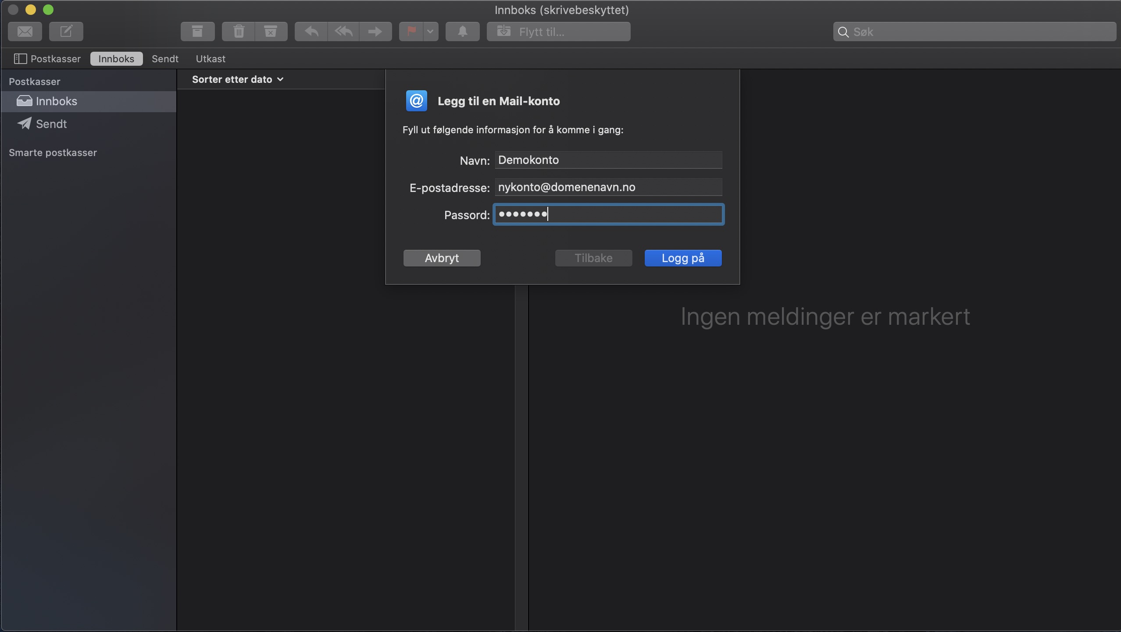Viewport: 1121px width, 632px height.
Task: Select the Sendt favorites tab
Action: pos(165,59)
